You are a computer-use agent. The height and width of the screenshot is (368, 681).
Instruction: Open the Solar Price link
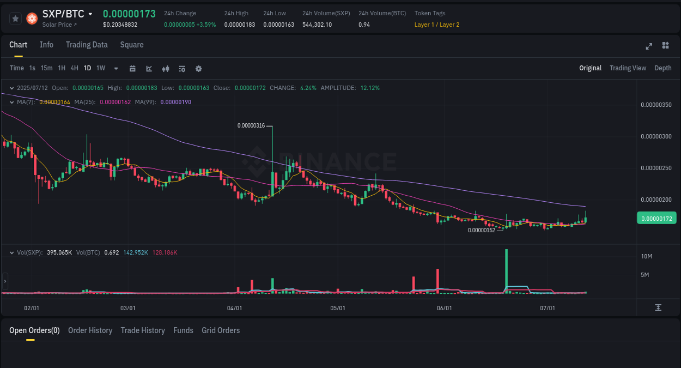[x=57, y=25]
